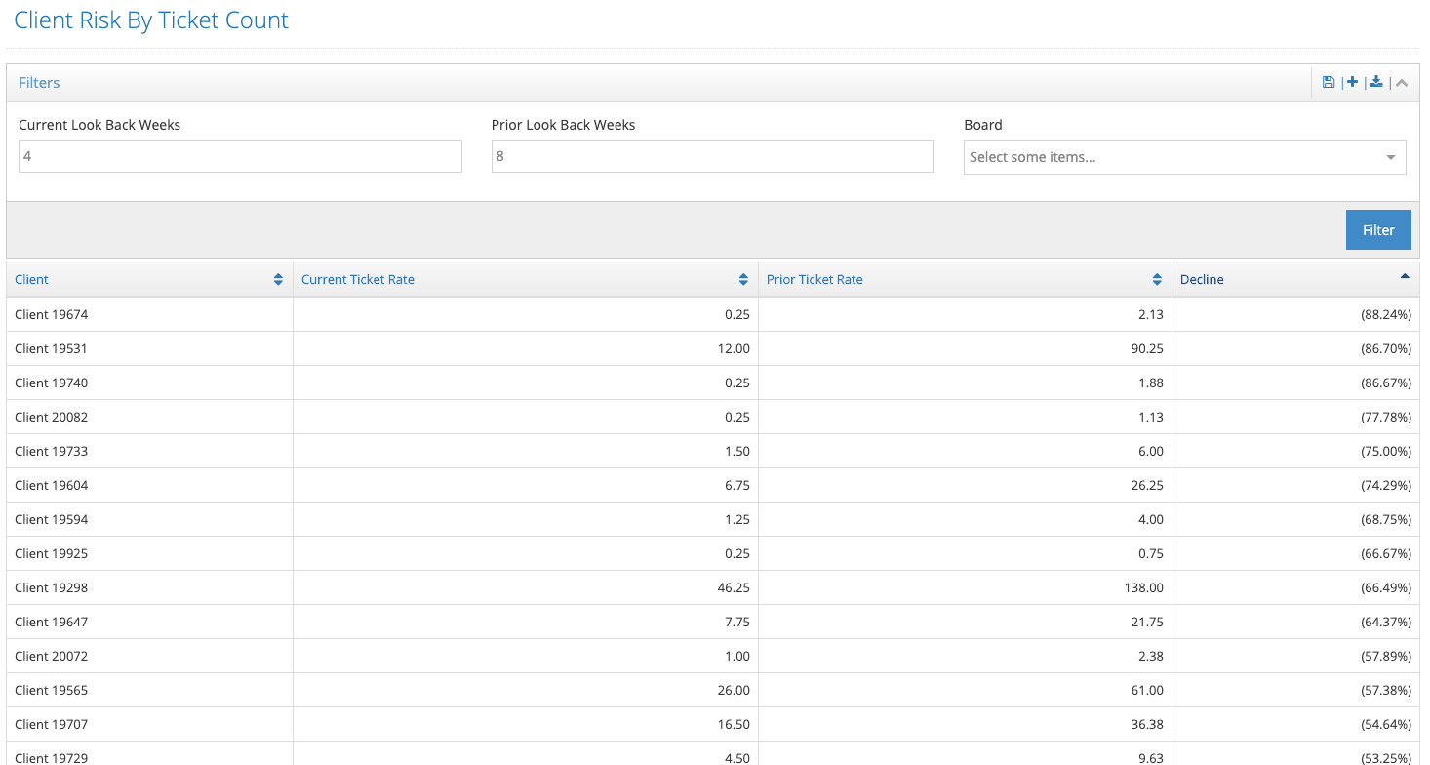This screenshot has height=765, width=1430.
Task: Click the 138.00 prior ticket rate value
Action: 1143,587
